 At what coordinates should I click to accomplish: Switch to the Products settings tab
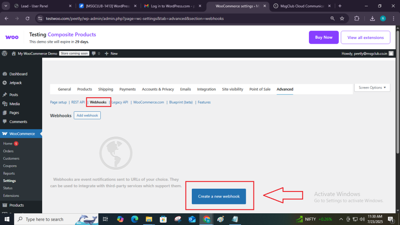click(84, 89)
